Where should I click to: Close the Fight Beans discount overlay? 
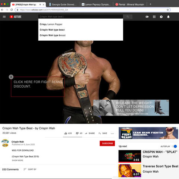point(11,77)
